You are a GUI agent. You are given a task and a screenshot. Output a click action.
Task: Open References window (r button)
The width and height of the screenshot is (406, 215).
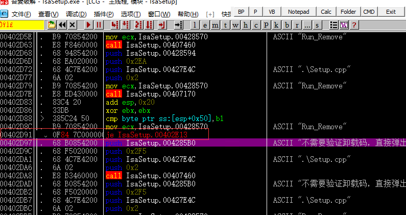(297, 25)
